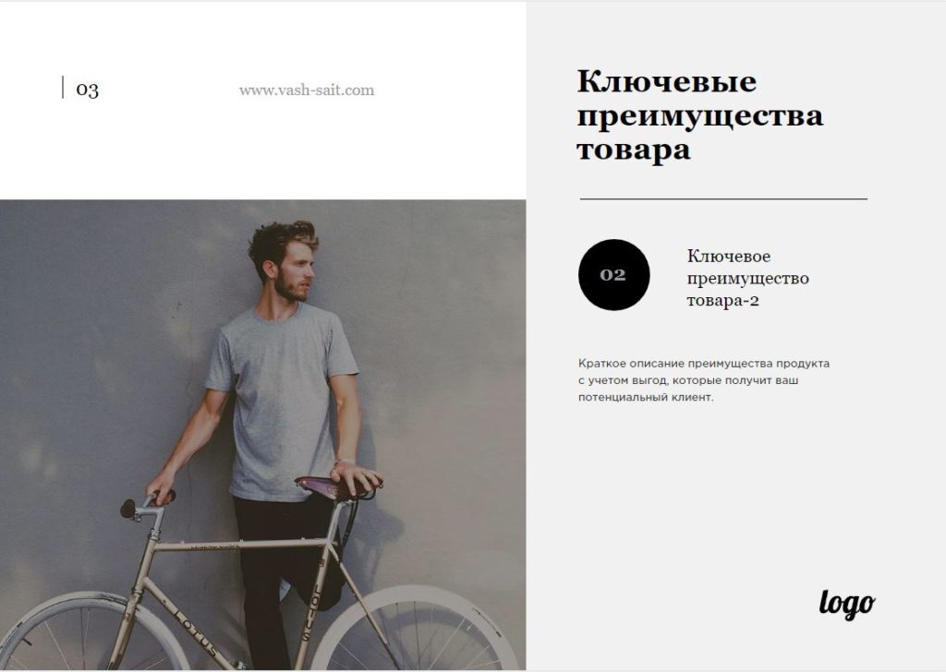Click the vertical bar beside page number 03
Image resolution: width=946 pixels, height=672 pixels.
tap(63, 88)
